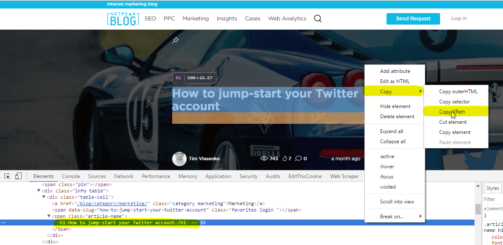Screen dimensions: 503x245
Task: Open the Memory tab
Action: 188,176
